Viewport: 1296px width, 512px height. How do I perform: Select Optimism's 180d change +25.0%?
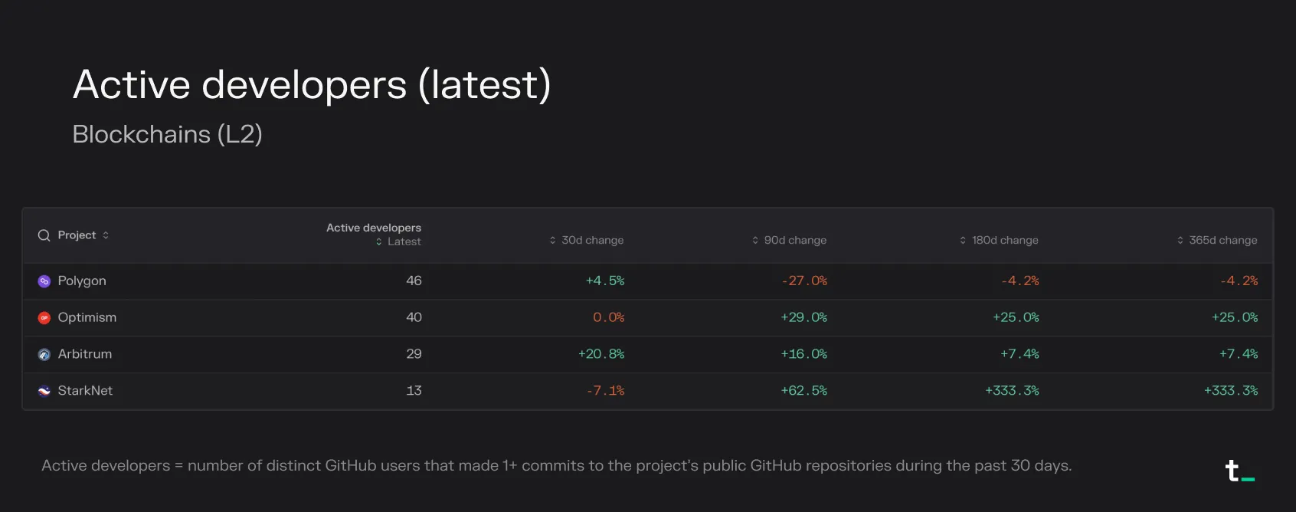point(1016,317)
